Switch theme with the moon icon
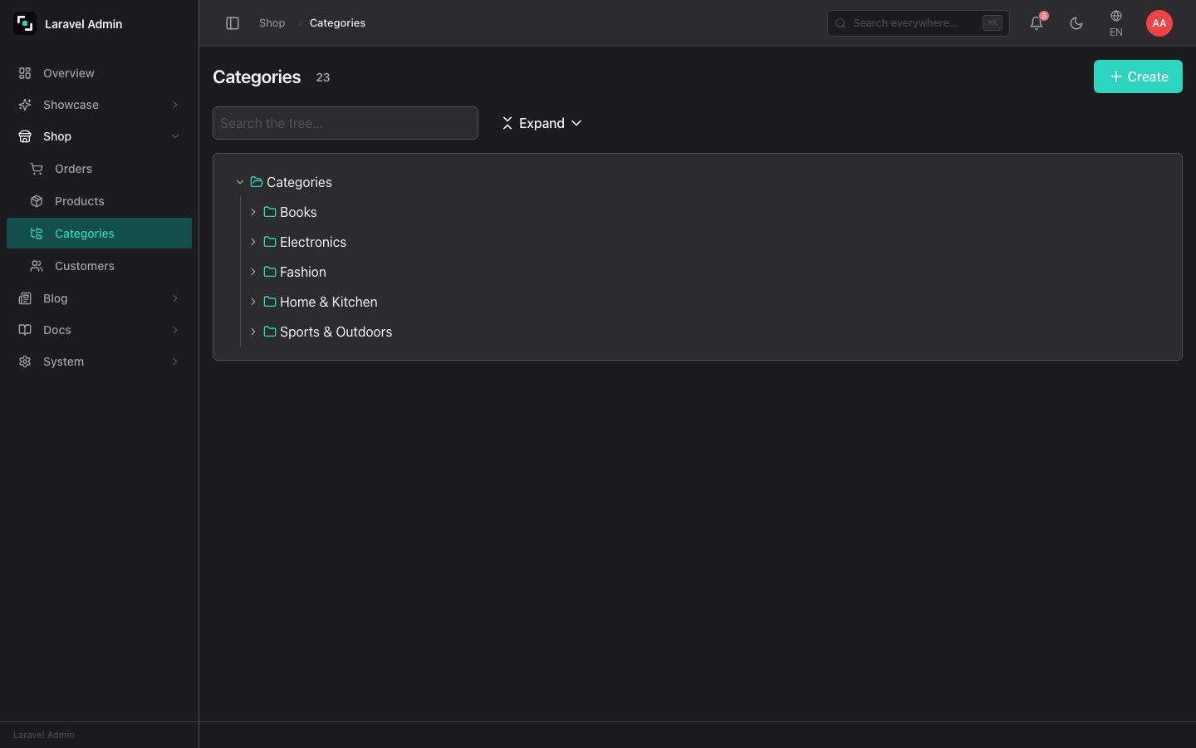The width and height of the screenshot is (1196, 748). click(x=1076, y=23)
